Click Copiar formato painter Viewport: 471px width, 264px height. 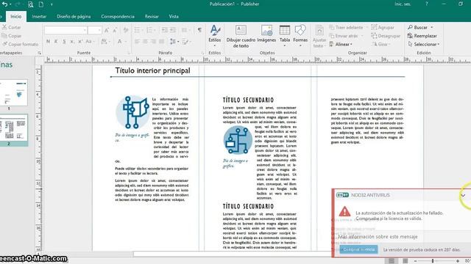[20, 44]
